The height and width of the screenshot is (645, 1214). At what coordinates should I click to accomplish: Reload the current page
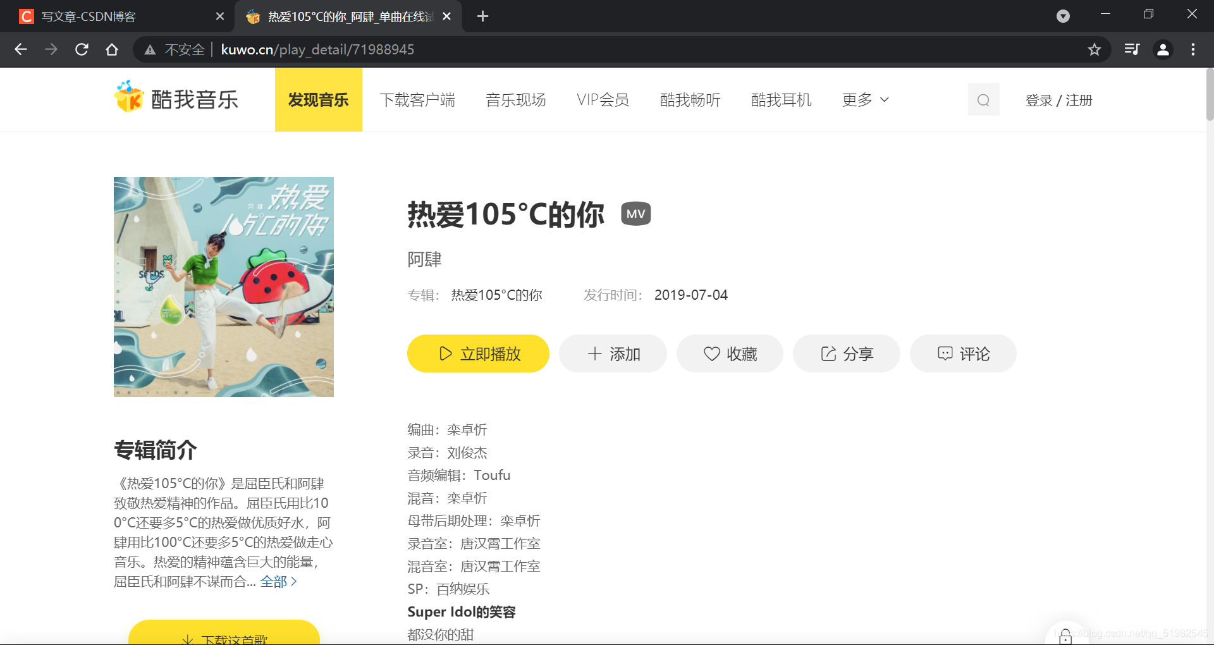coord(82,49)
